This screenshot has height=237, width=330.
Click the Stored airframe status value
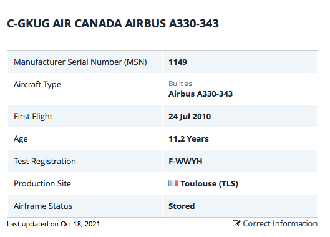click(x=182, y=206)
